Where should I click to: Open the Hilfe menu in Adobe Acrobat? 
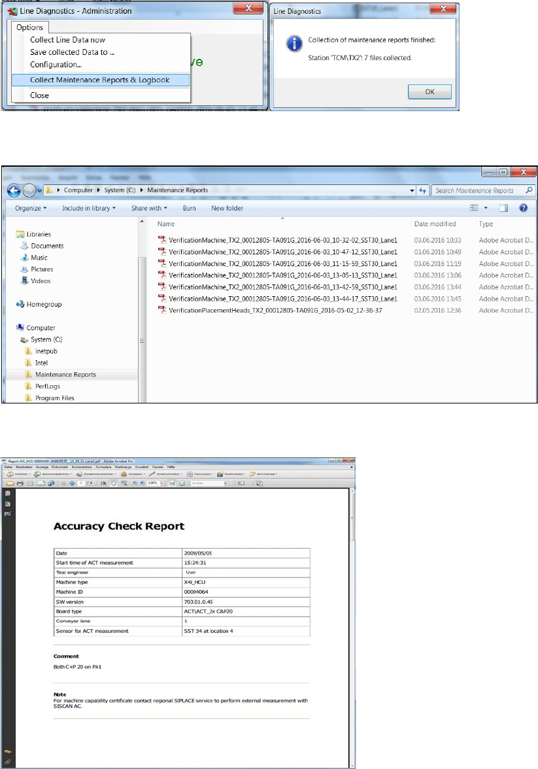click(171, 467)
